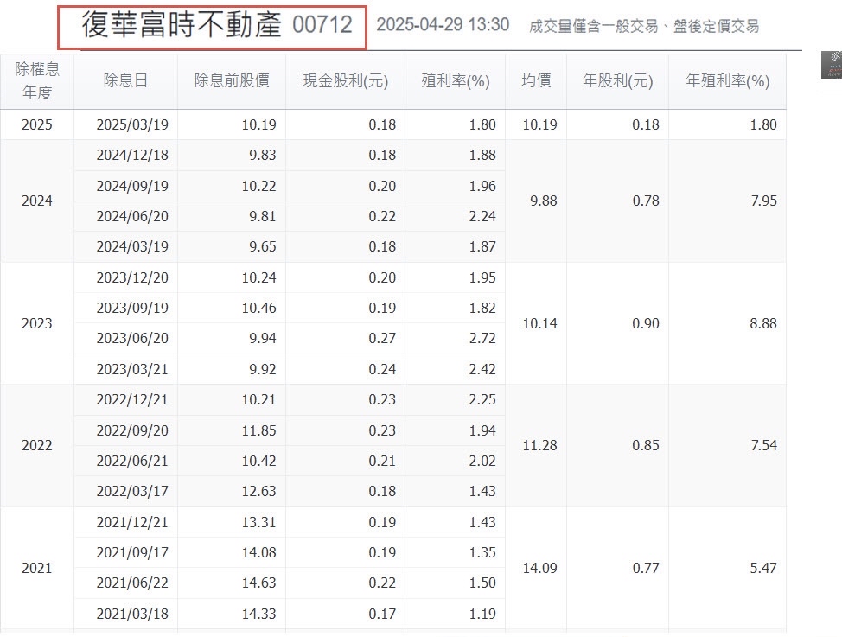
Task: Click the 0.78 annual dividend for 2024
Action: (646, 201)
